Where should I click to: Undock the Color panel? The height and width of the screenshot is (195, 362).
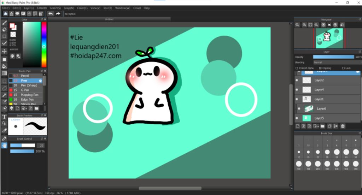[42, 20]
